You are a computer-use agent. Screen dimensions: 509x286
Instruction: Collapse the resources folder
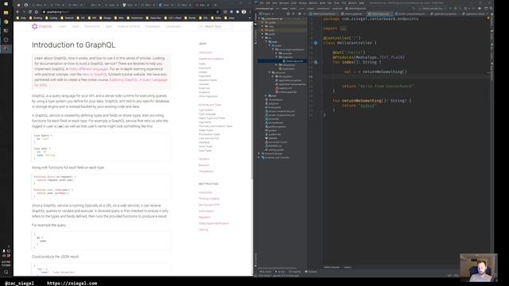270,72
